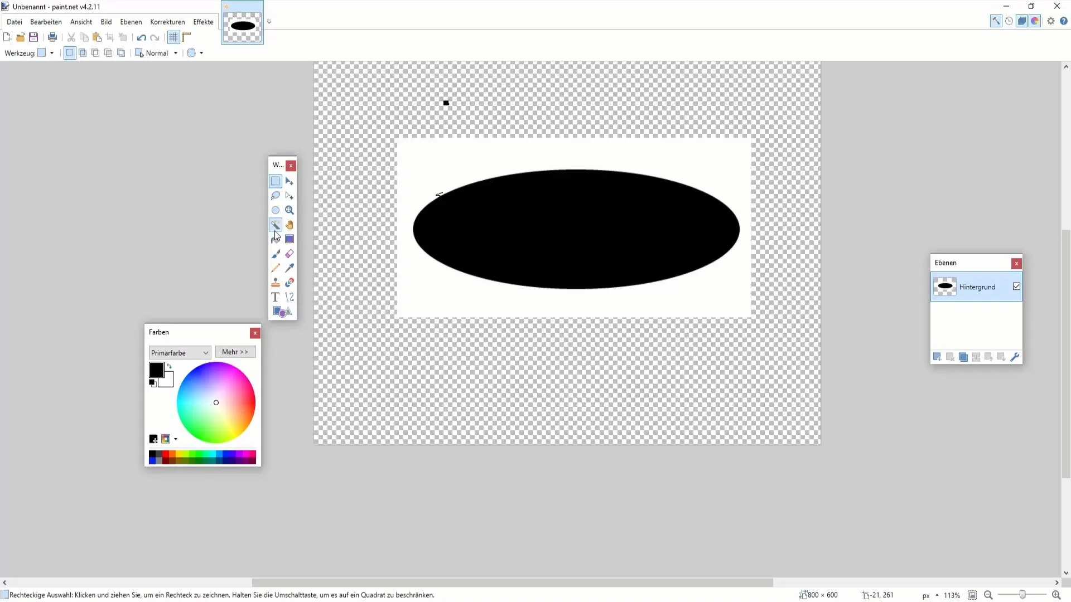Set selection mode to Intersect

[x=108, y=53]
